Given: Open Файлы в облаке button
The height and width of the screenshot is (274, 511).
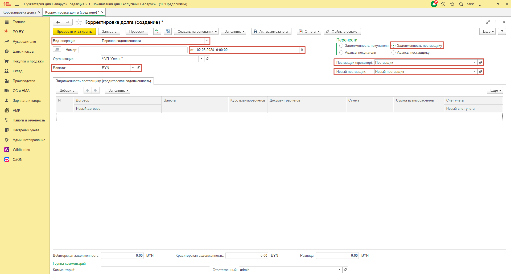Looking at the screenshot, I should coord(342,31).
